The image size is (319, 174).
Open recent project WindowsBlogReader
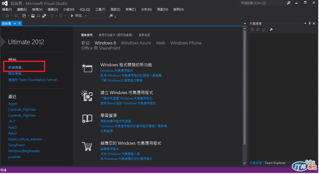tap(24, 151)
